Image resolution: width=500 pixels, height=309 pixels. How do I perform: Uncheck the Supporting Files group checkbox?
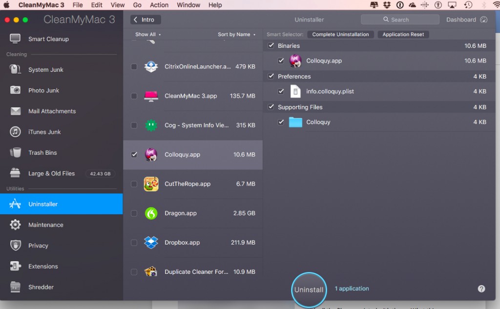click(271, 106)
